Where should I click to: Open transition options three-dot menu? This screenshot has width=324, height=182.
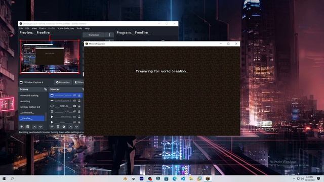click(x=109, y=35)
